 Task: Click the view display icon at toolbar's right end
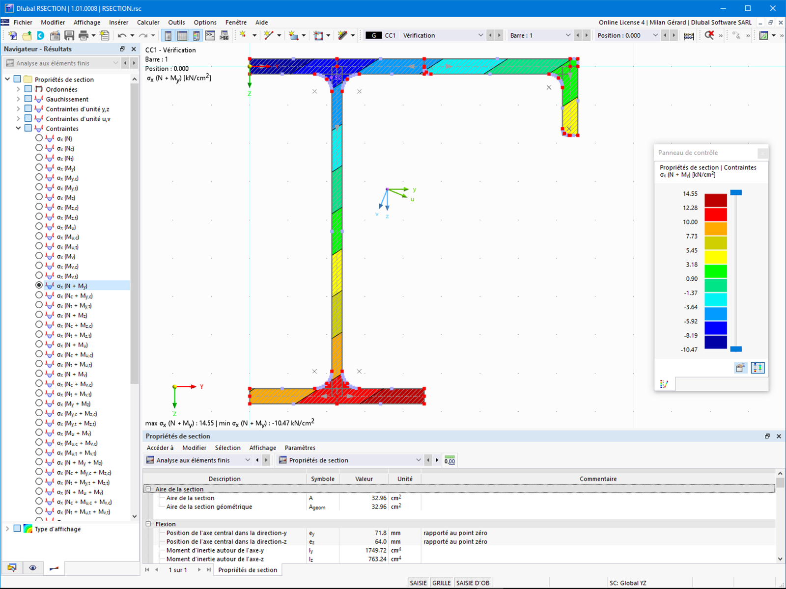pyautogui.click(x=763, y=35)
